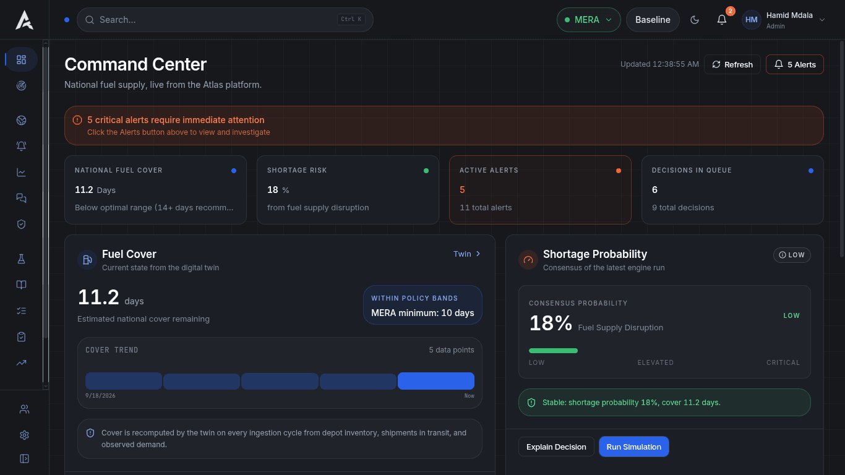Open the clipboard check sidebar icon
Image resolution: width=845 pixels, height=475 pixels.
tap(21, 337)
